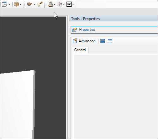Image resolution: width=158 pixels, height=139 pixels.
Task: Switch to the categorized list view icon
Action: pos(103,41)
